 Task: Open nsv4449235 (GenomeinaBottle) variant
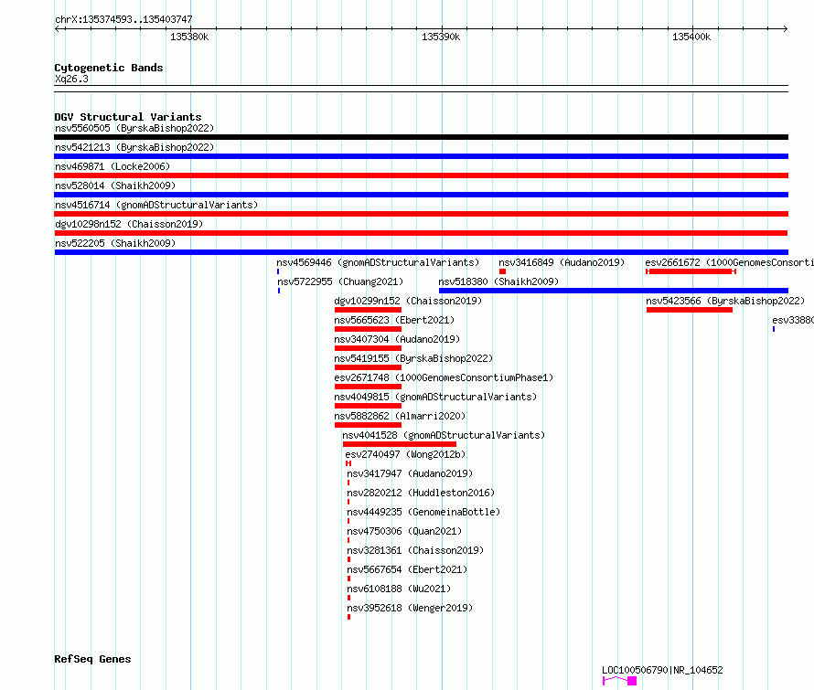(x=423, y=512)
